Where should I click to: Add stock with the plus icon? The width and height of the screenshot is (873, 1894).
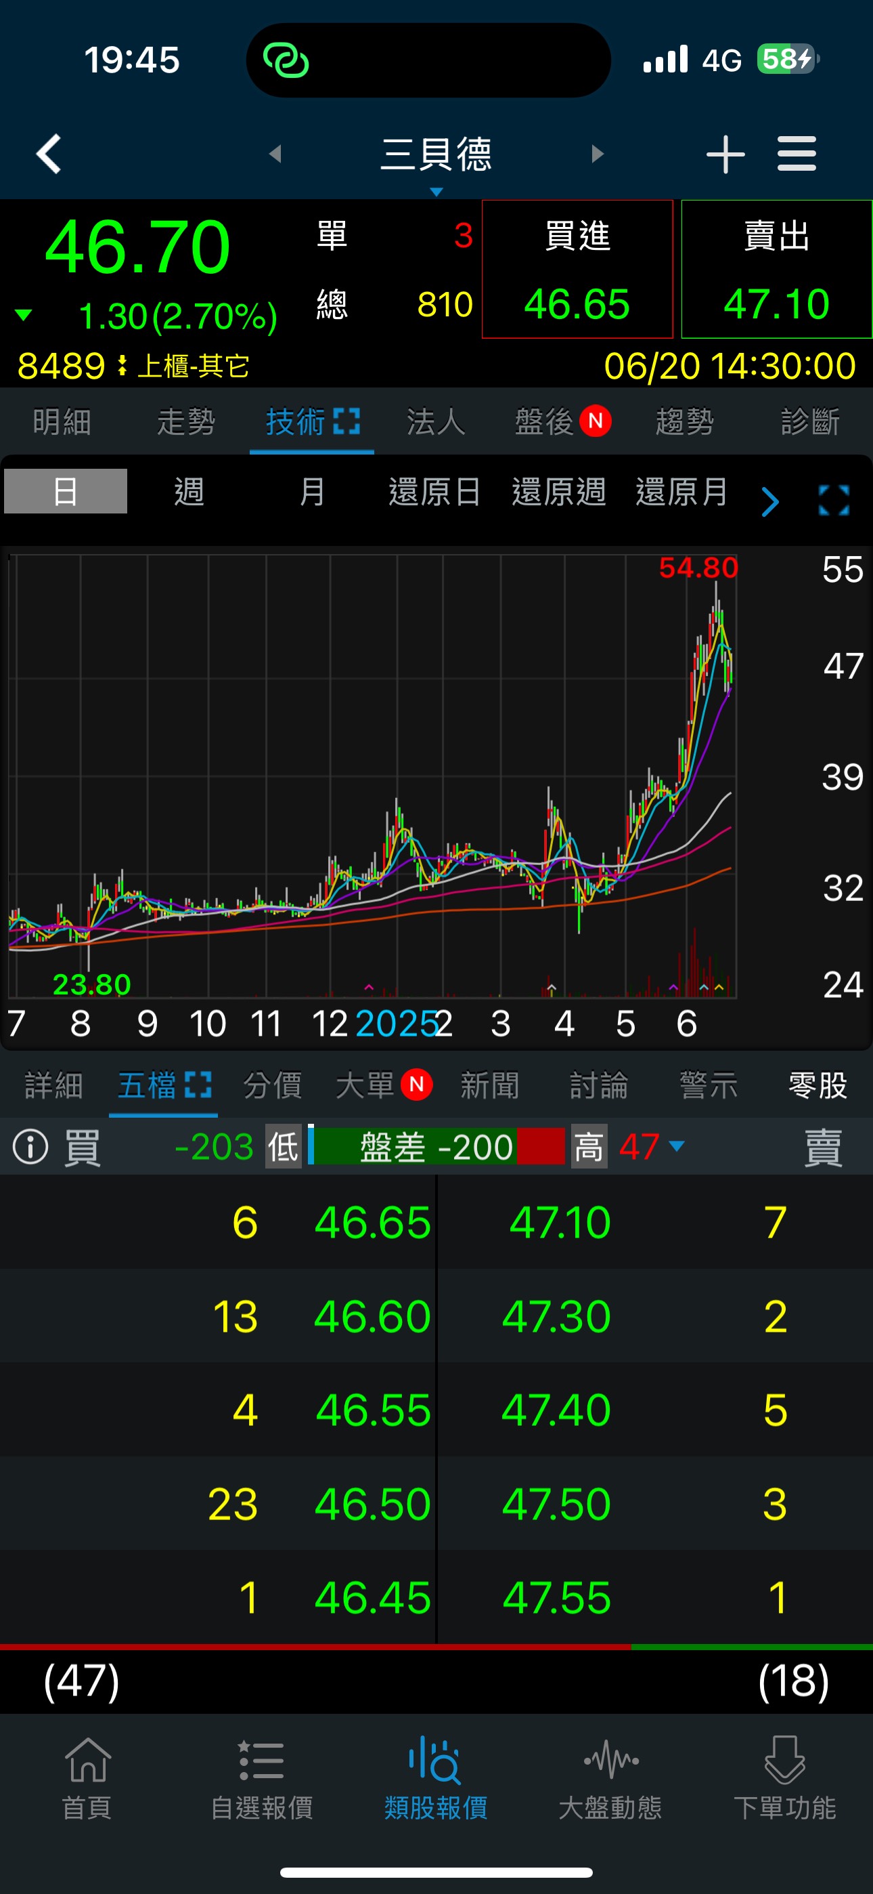tap(725, 154)
